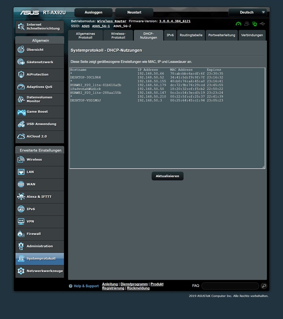This screenshot has height=319, width=283.
Task: Click the Ausloggen button
Action: pos(93,13)
